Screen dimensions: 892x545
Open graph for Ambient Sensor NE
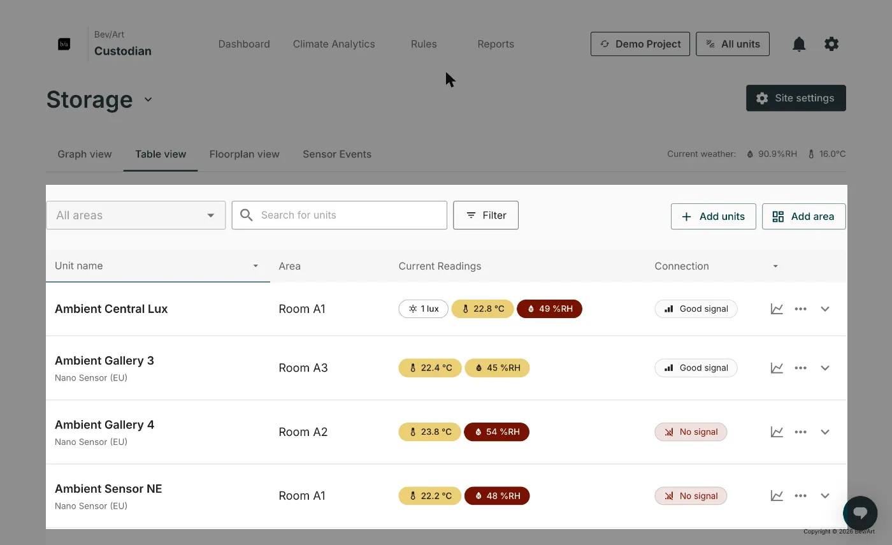[777, 496]
